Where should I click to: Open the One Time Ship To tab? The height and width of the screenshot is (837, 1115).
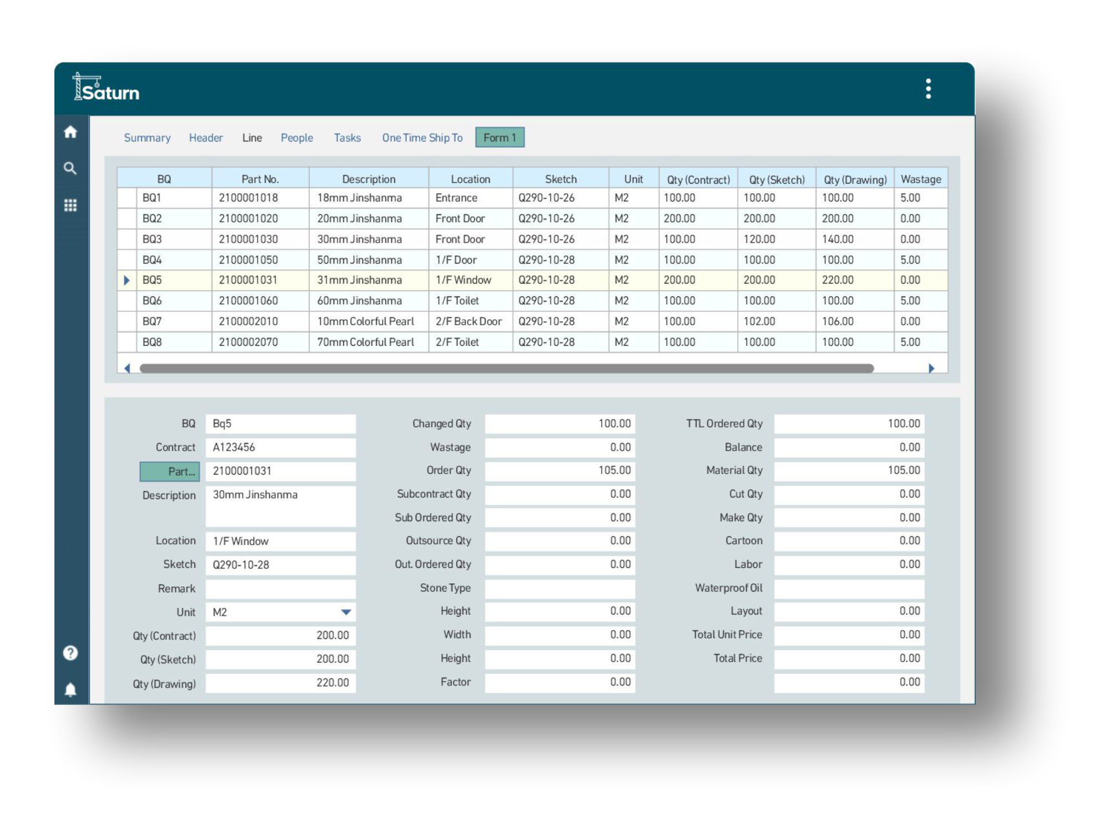422,138
